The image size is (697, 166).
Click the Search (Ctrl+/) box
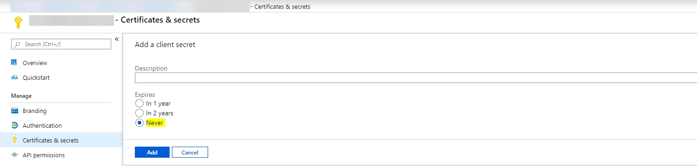[x=61, y=44]
